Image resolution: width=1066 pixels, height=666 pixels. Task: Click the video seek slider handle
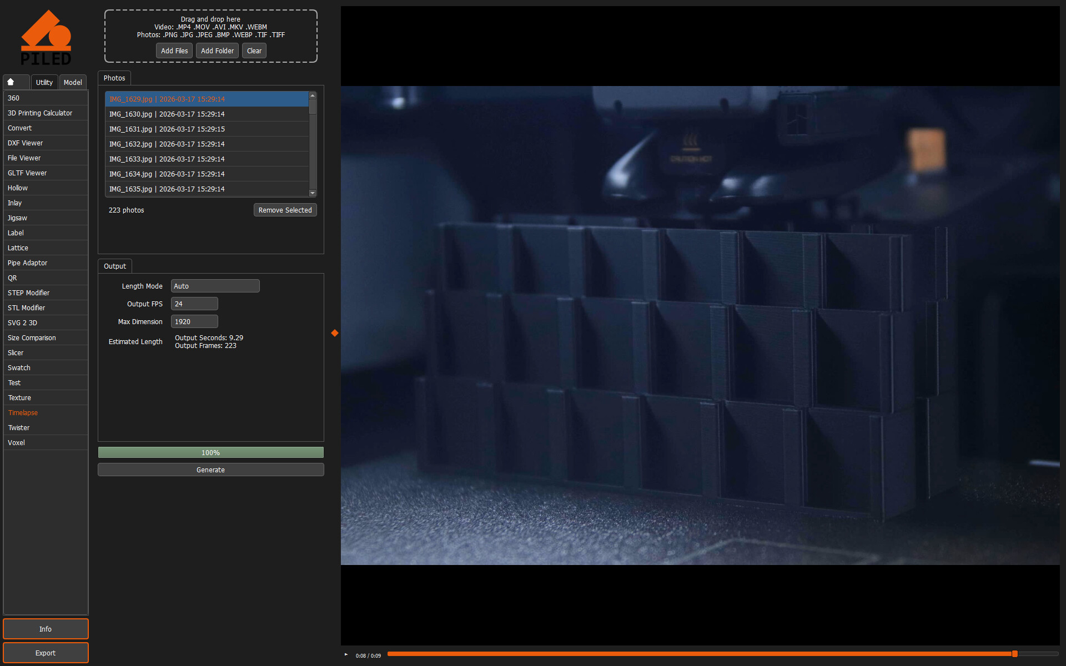[x=1014, y=654]
